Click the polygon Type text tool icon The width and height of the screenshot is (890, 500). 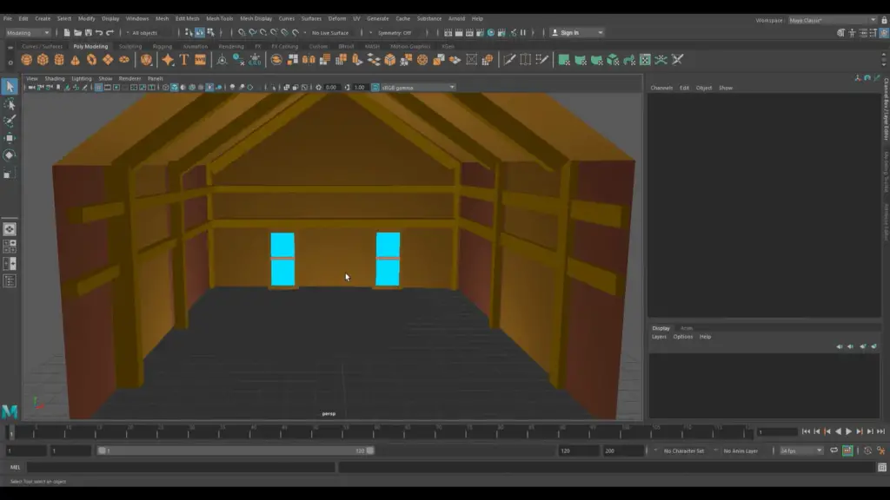tap(184, 60)
